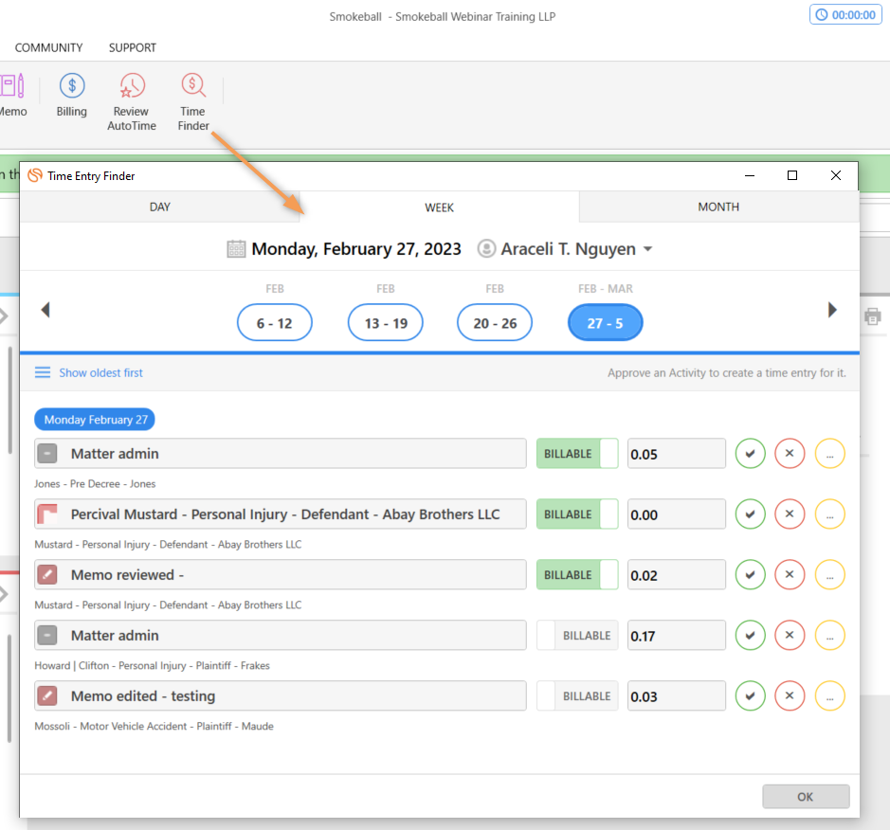Open Review AutoTime

pyautogui.click(x=132, y=102)
